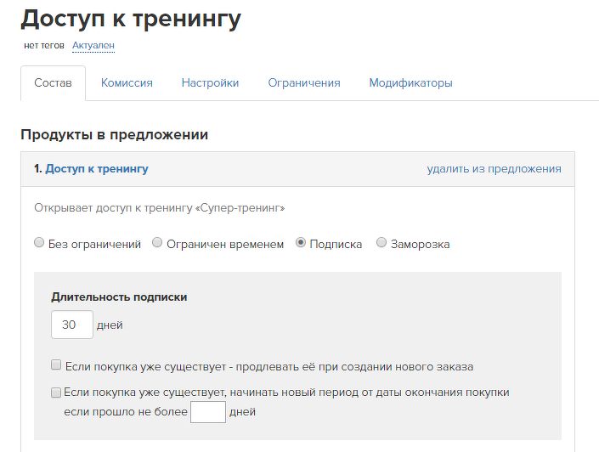Select the Заморозка radio button
This screenshot has width=599, height=452.
381,243
